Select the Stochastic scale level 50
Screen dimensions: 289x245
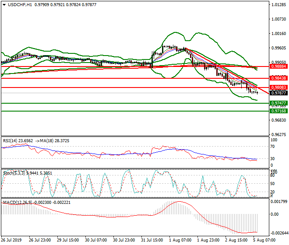click(x=273, y=184)
